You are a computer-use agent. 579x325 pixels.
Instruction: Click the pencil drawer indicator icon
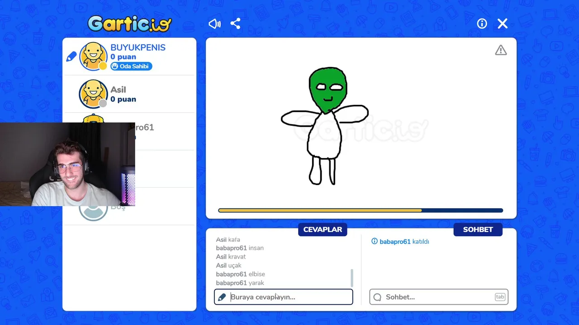(x=71, y=56)
